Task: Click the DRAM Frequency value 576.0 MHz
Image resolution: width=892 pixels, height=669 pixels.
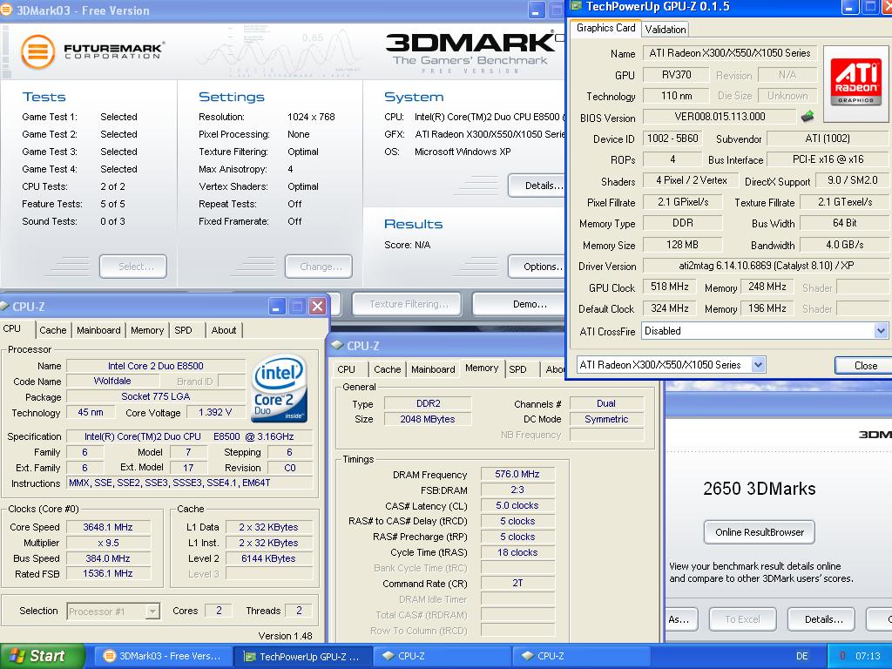Action: coord(517,474)
